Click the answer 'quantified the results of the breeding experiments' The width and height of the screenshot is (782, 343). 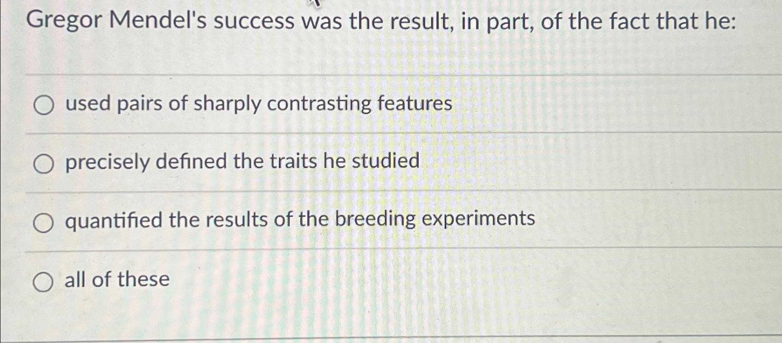pos(299,220)
